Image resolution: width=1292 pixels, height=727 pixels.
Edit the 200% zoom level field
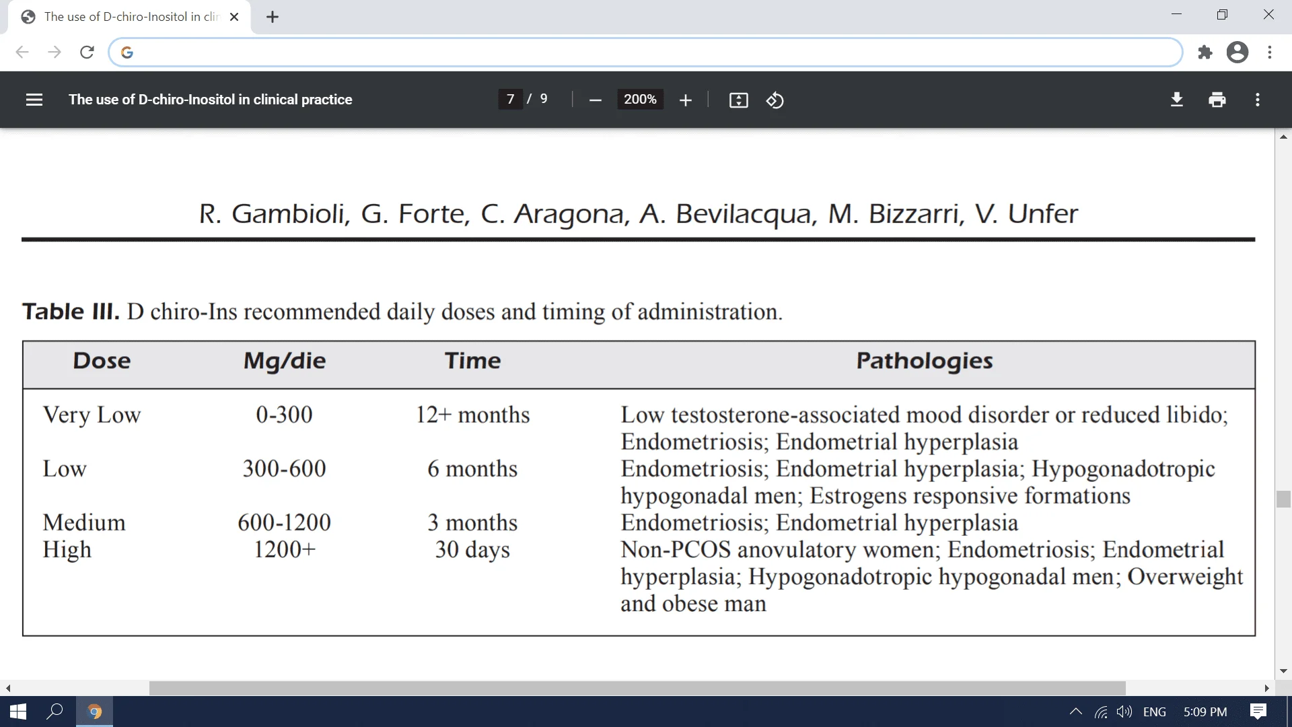click(640, 99)
